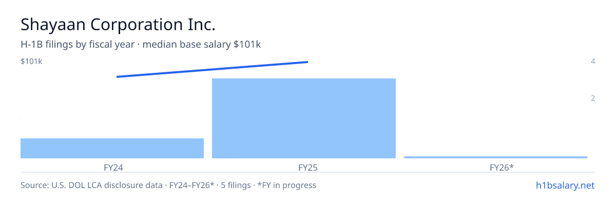
Task: Click the right end of the trend line
Action: pos(307,62)
